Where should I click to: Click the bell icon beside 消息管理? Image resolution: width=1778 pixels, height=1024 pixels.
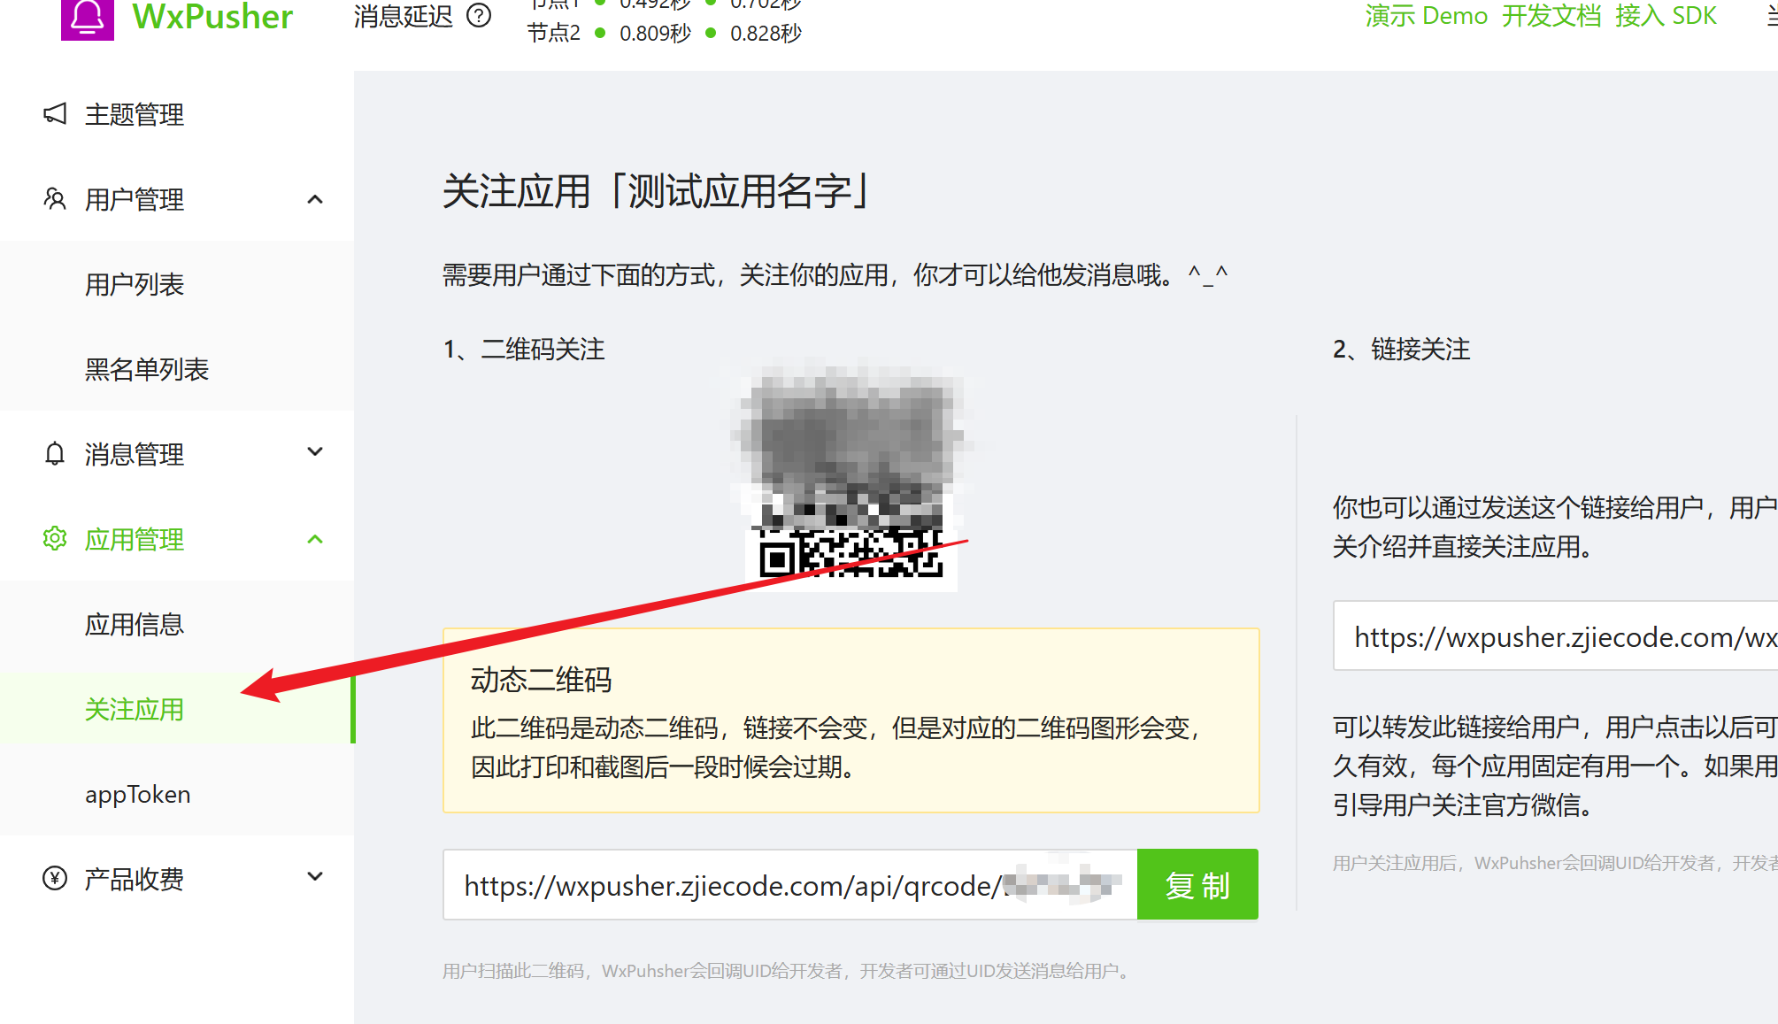click(x=55, y=454)
